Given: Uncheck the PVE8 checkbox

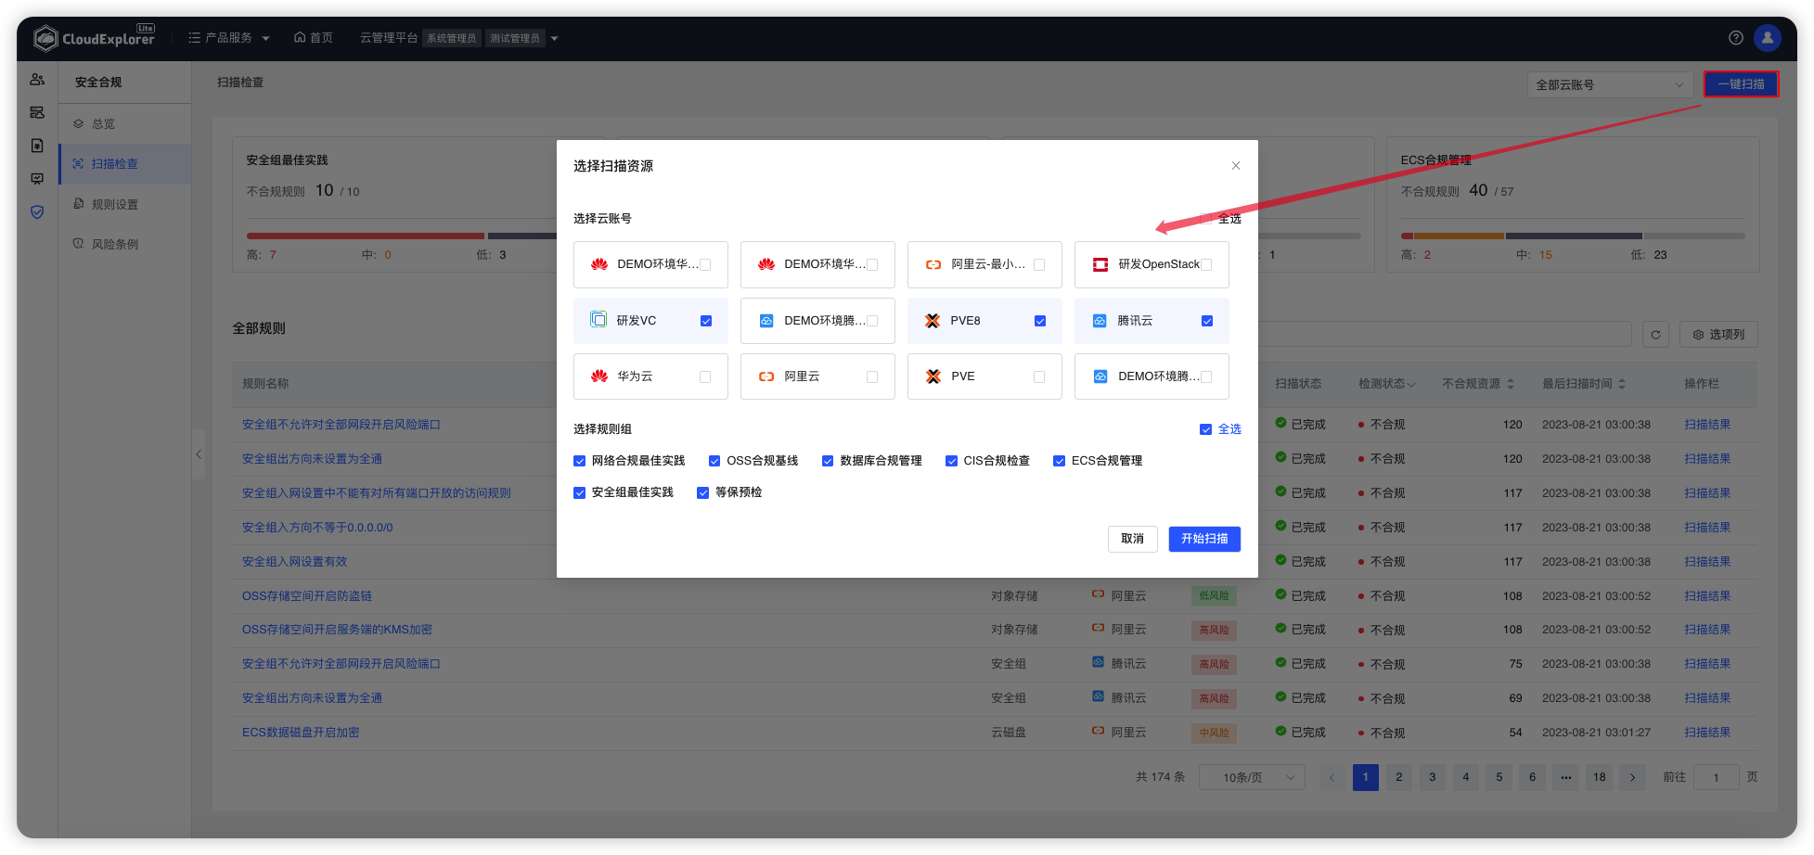Looking at the screenshot, I should click(x=1040, y=321).
